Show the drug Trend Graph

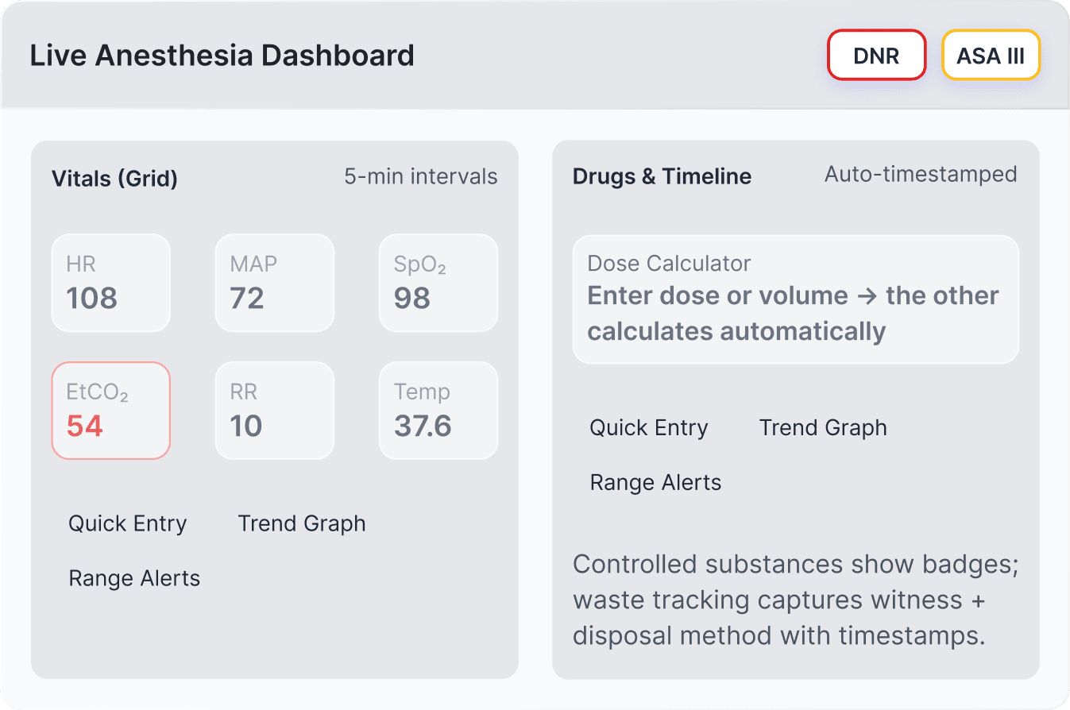822,428
